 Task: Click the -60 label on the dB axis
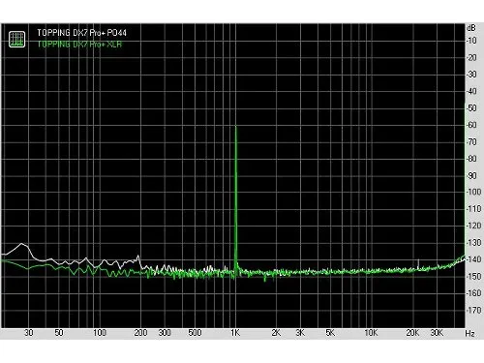pos(471,125)
